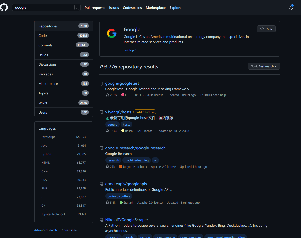Image resolution: width=301 pixels, height=238 pixels.
Task: Select the Topics search filter
Action: [64, 93]
